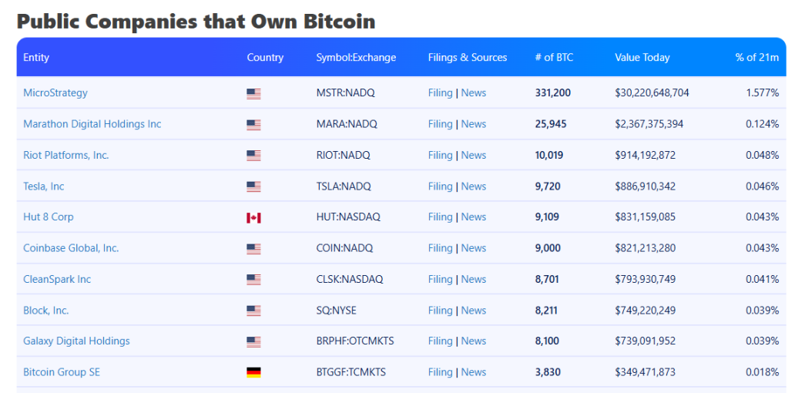The height and width of the screenshot is (393, 805).
Task: Click the flag icon for Coinbase Global
Action: [x=253, y=249]
